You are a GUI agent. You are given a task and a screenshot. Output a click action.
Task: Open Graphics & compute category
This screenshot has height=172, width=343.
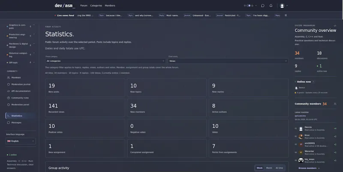(x=17, y=26)
